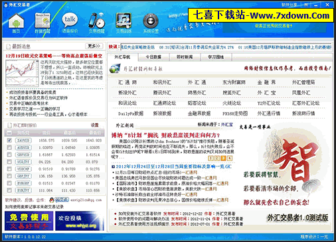The image size is (336, 242).
Task: Open the 东方财富网 navigation link
Action: 234,82
